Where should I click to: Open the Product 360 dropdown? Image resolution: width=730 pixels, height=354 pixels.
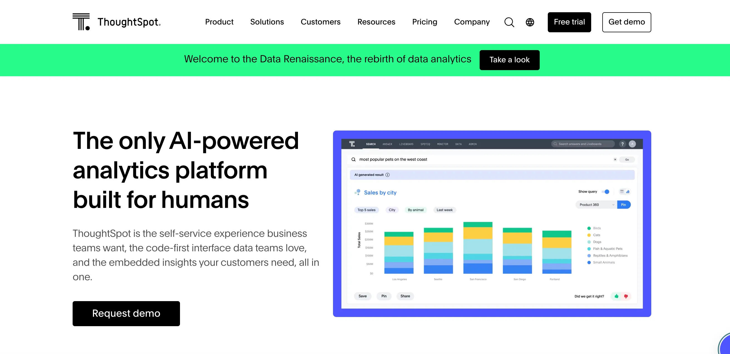pyautogui.click(x=596, y=205)
